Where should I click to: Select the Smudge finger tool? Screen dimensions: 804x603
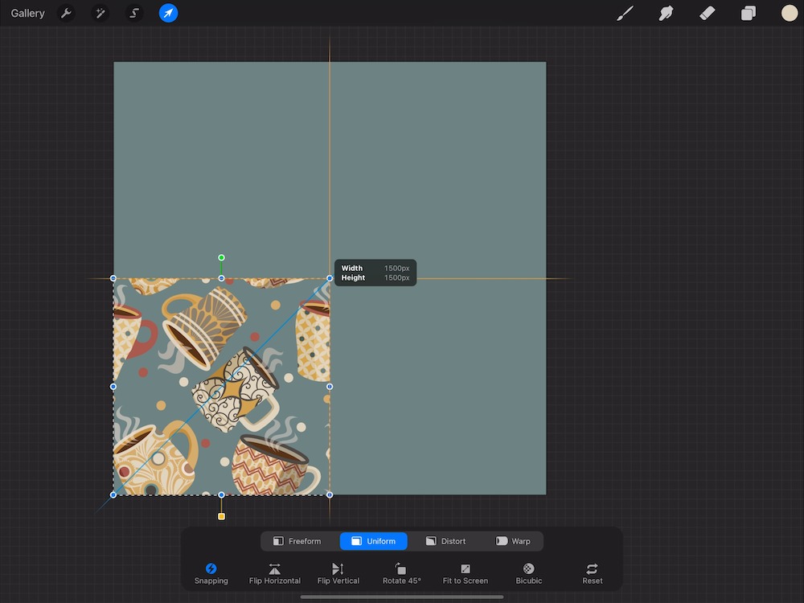(666, 14)
